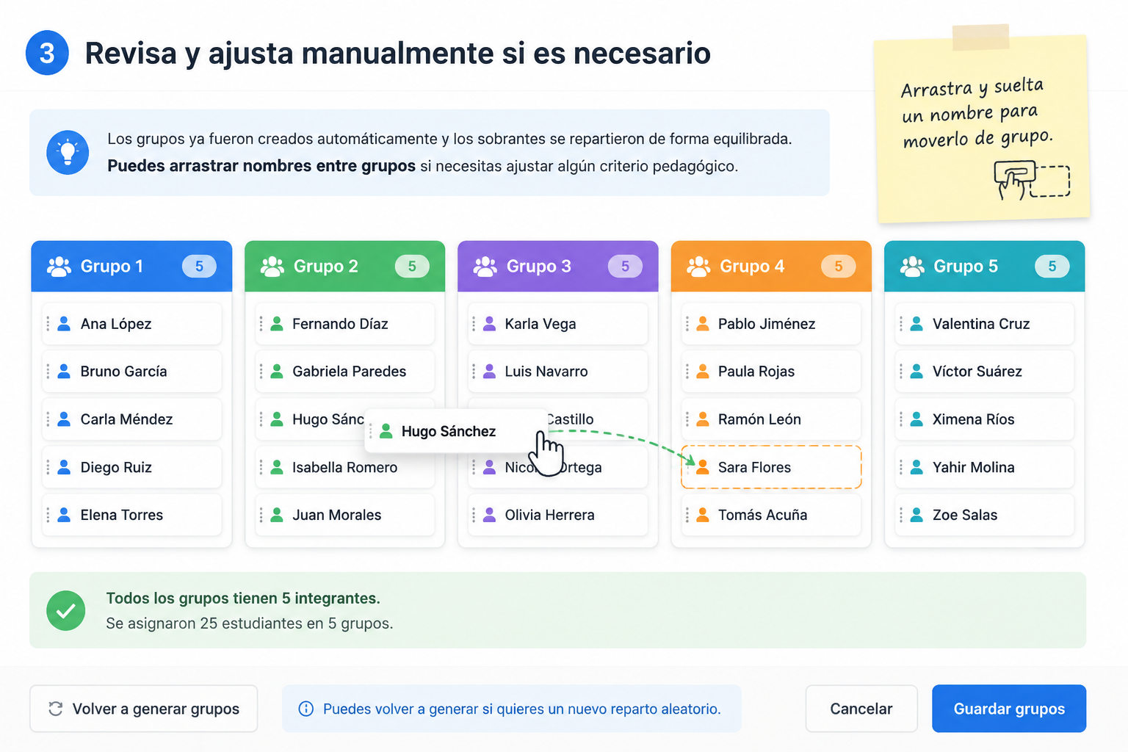Click the Grupo 3 people icon
This screenshot has height=752, width=1128.
[485, 266]
